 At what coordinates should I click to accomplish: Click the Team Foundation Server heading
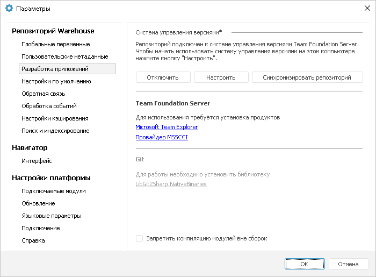click(x=173, y=103)
